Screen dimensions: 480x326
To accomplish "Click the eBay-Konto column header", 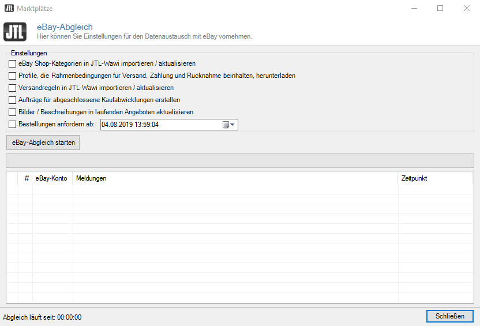I will click(x=52, y=178).
